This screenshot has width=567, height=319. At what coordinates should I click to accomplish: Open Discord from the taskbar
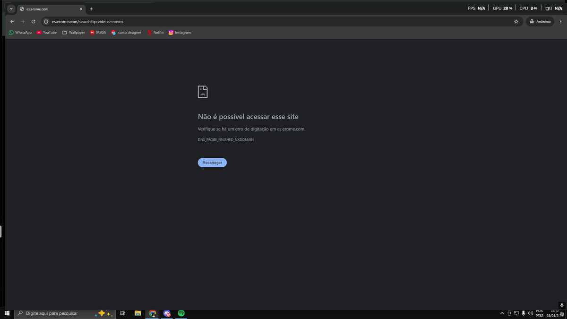167,313
